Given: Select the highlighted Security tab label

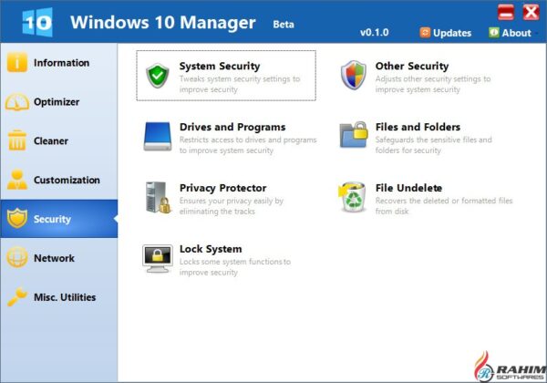Looking at the screenshot, I should (x=52, y=219).
